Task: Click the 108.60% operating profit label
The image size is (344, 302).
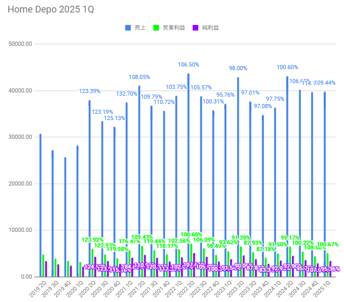Action: pos(192,235)
